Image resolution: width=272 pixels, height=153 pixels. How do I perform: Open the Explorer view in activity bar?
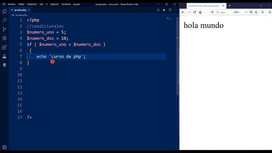[5, 11]
